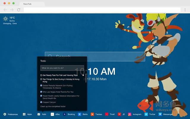The width and height of the screenshot is (190, 119).
Task: Click the browser reload button
Action: click(x=19, y=10)
